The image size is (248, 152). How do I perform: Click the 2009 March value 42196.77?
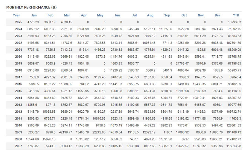point(66,132)
